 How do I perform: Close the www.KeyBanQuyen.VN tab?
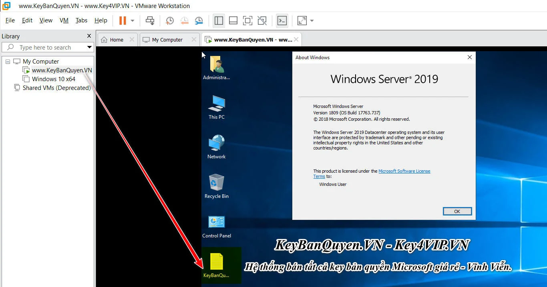296,40
